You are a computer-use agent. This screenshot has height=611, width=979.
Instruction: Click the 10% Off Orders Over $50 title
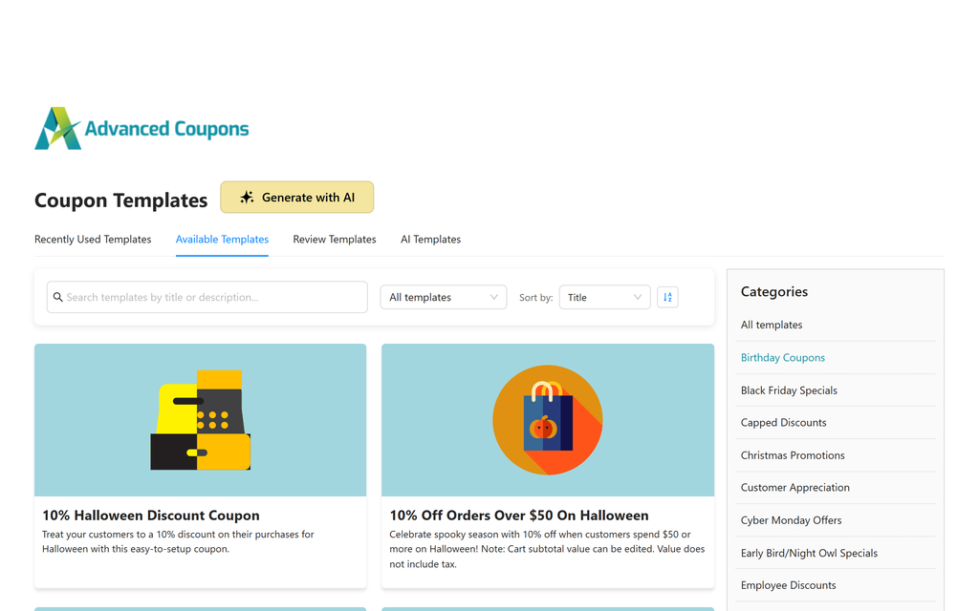click(519, 516)
